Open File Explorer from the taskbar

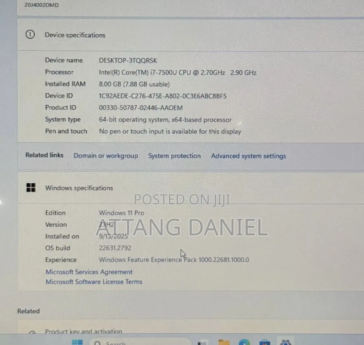[224, 342]
